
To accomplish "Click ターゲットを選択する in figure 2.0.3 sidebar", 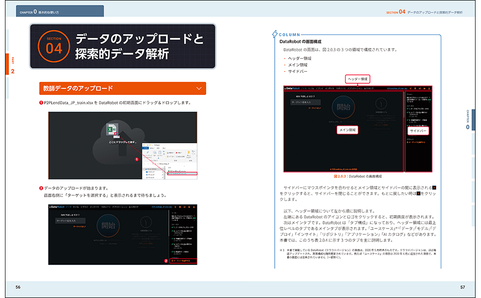I will point(416,142).
